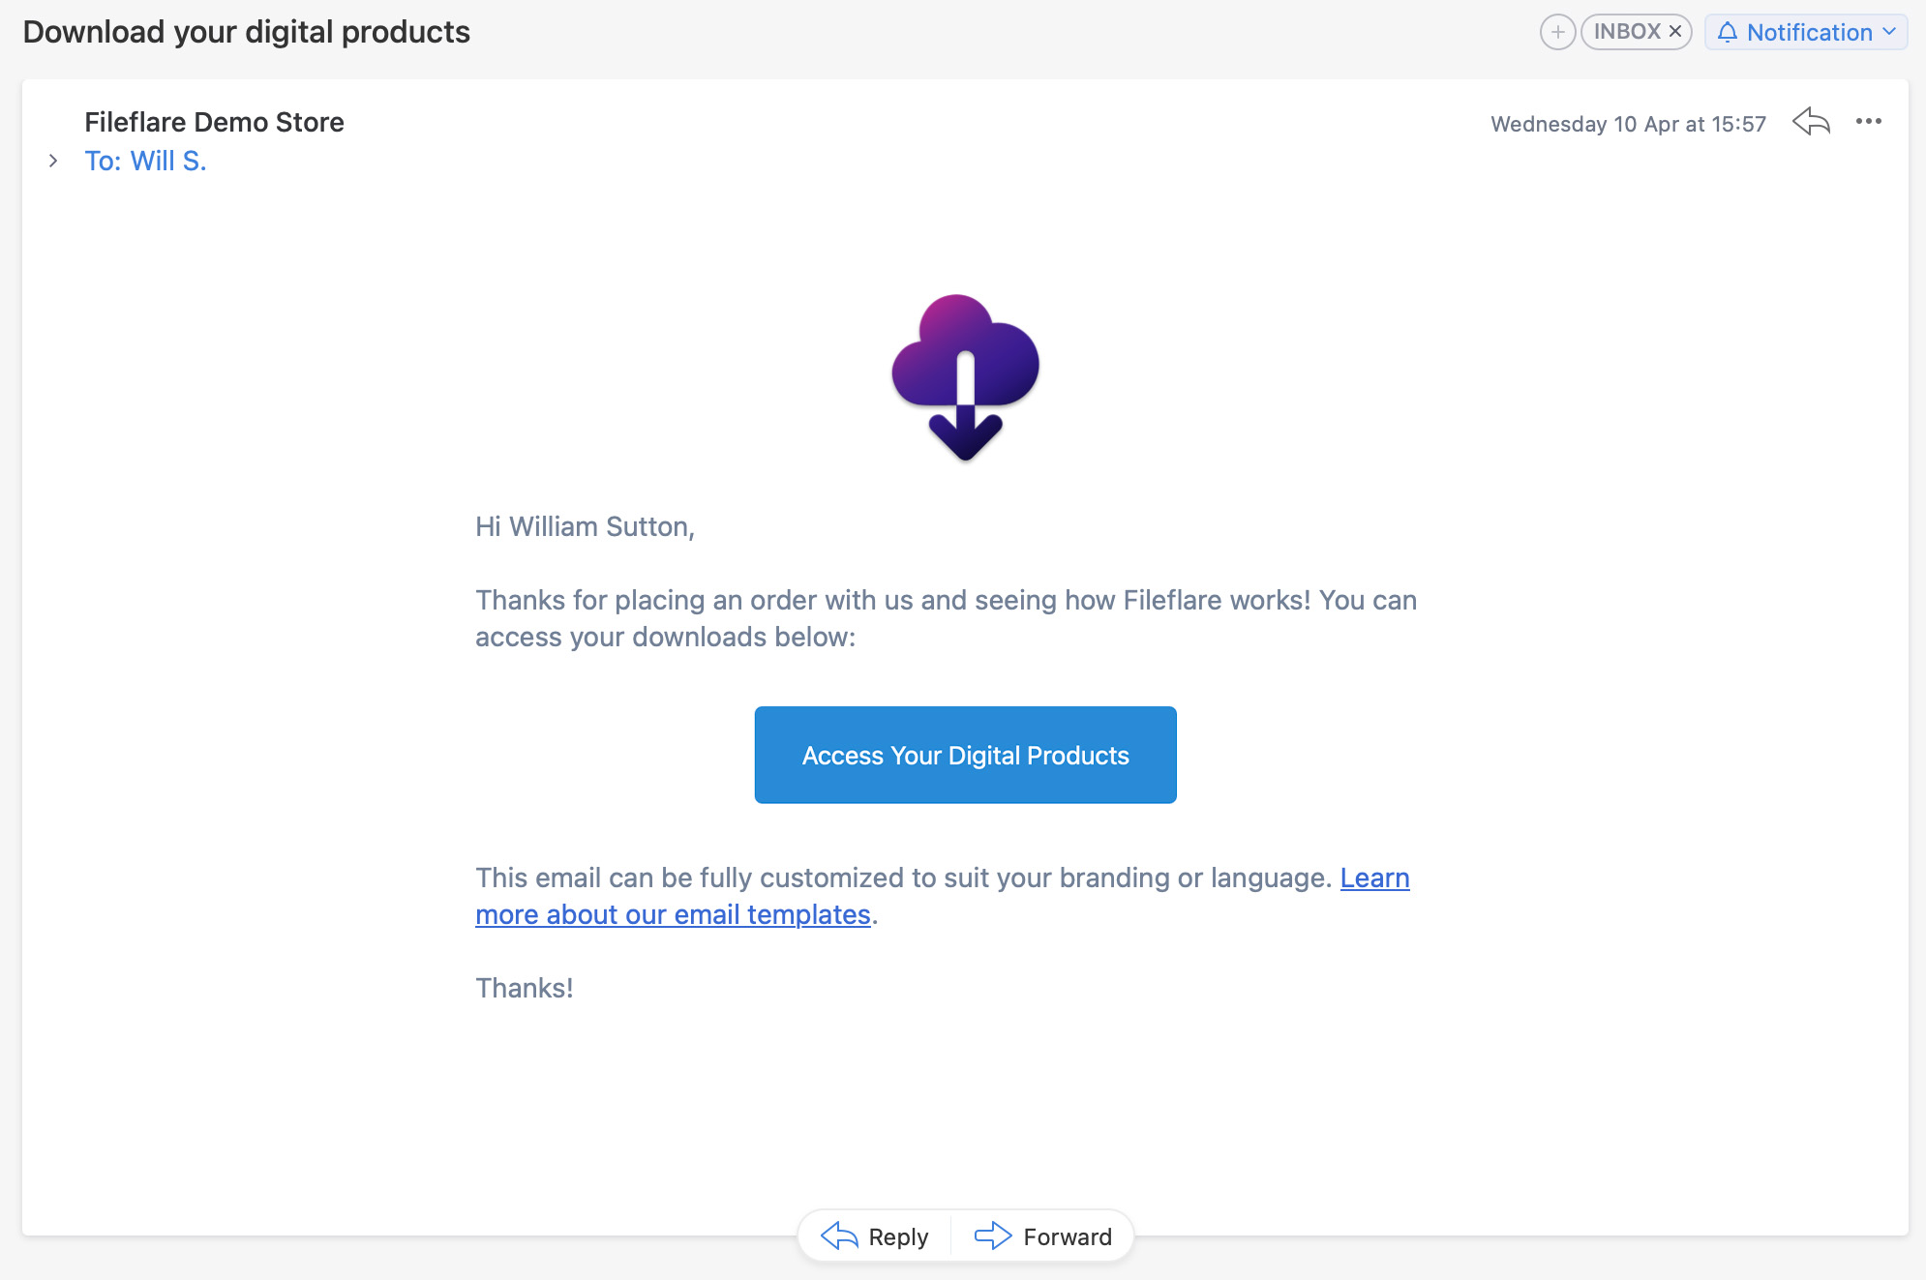Remove the INBOX label with its X
The image size is (1926, 1280).
click(1675, 32)
